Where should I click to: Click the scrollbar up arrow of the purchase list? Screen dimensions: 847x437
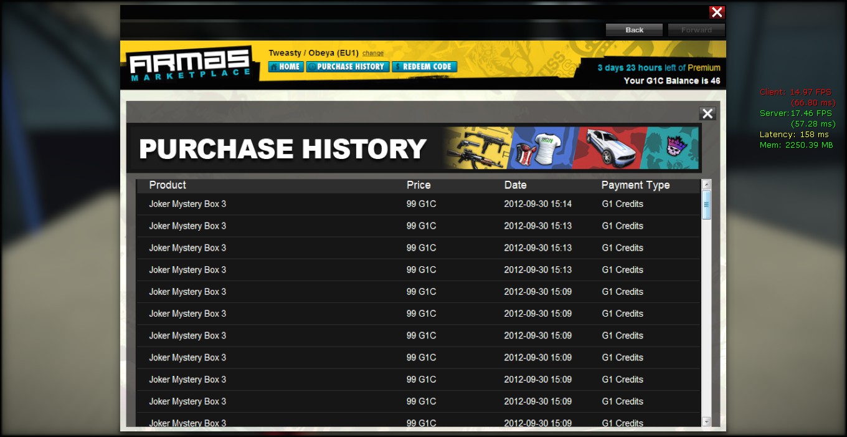tap(706, 185)
